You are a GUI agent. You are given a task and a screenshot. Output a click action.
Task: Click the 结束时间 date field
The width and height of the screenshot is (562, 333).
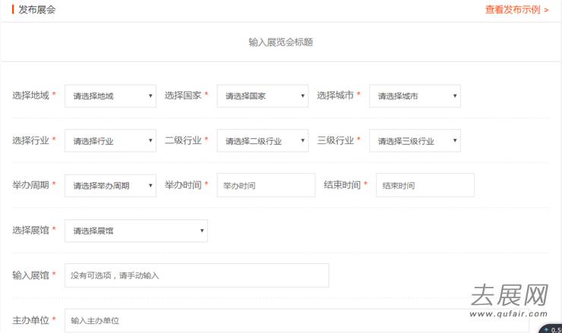(x=425, y=185)
